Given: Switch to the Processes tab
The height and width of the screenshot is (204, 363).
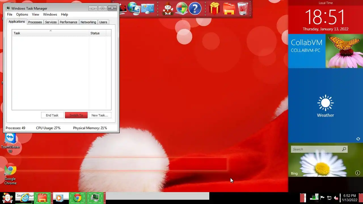Looking at the screenshot, I should pyautogui.click(x=35, y=22).
